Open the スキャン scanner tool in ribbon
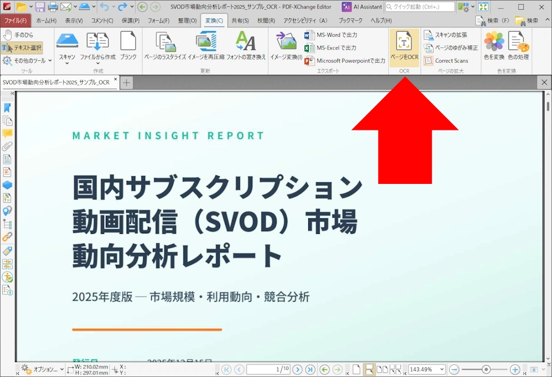Screen dimensions: 552x377 67,48
